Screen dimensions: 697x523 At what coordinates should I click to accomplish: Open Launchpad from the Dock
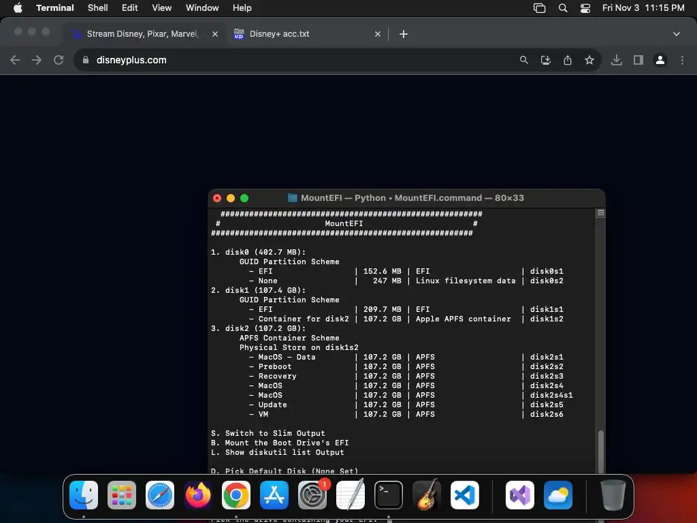122,495
